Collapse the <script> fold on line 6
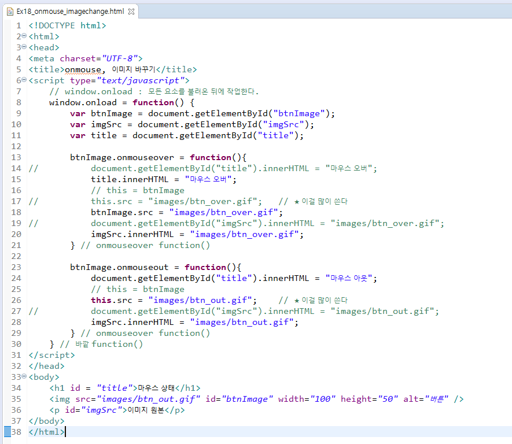The width and height of the screenshot is (512, 444). pyautogui.click(x=24, y=80)
